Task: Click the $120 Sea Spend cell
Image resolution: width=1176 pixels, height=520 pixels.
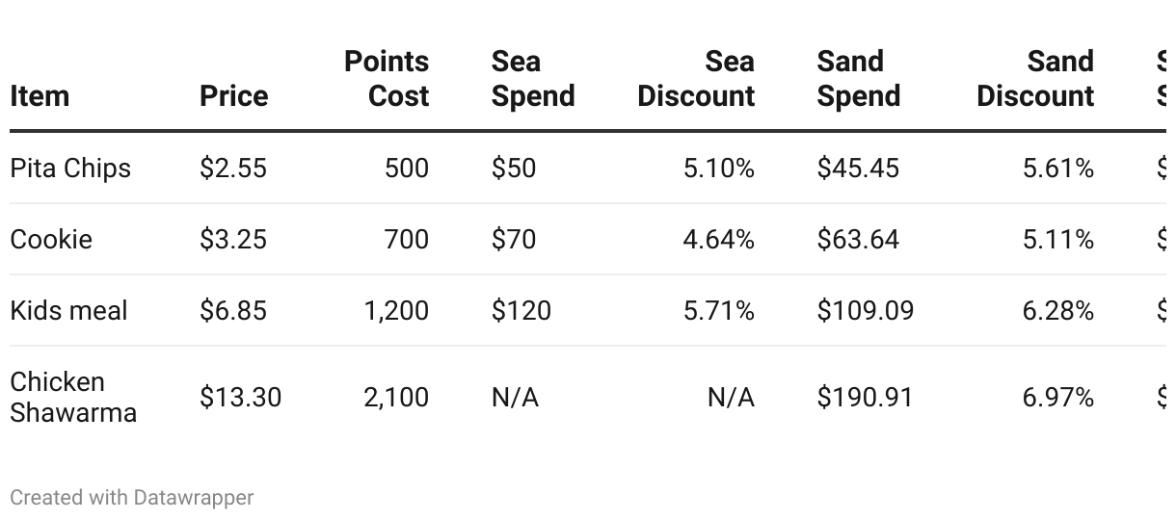Action: [521, 310]
